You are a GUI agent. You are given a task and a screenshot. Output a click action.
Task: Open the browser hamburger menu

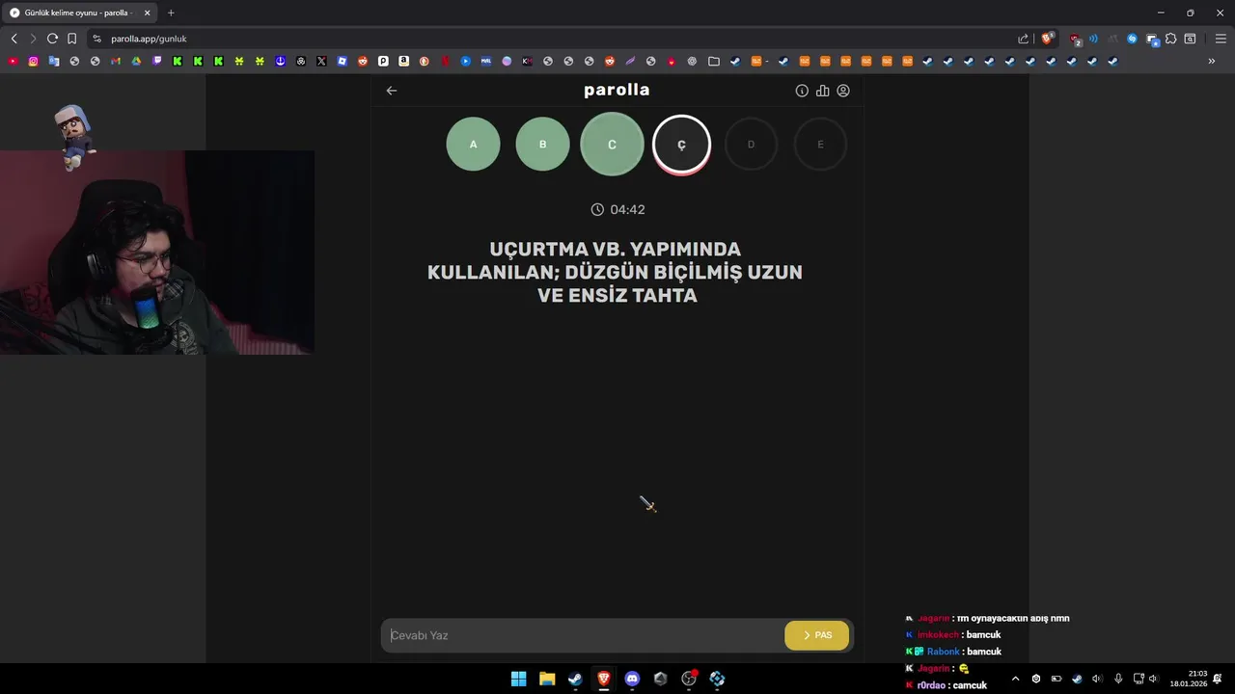[x=1221, y=39]
